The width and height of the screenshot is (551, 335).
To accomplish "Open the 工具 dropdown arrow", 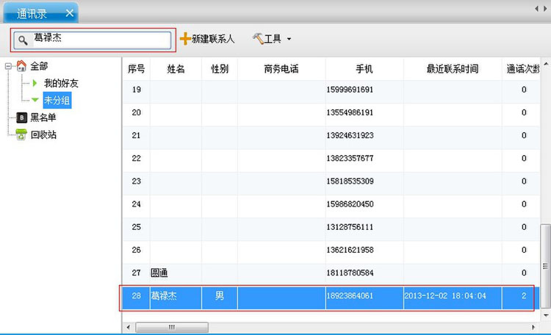I will point(289,39).
